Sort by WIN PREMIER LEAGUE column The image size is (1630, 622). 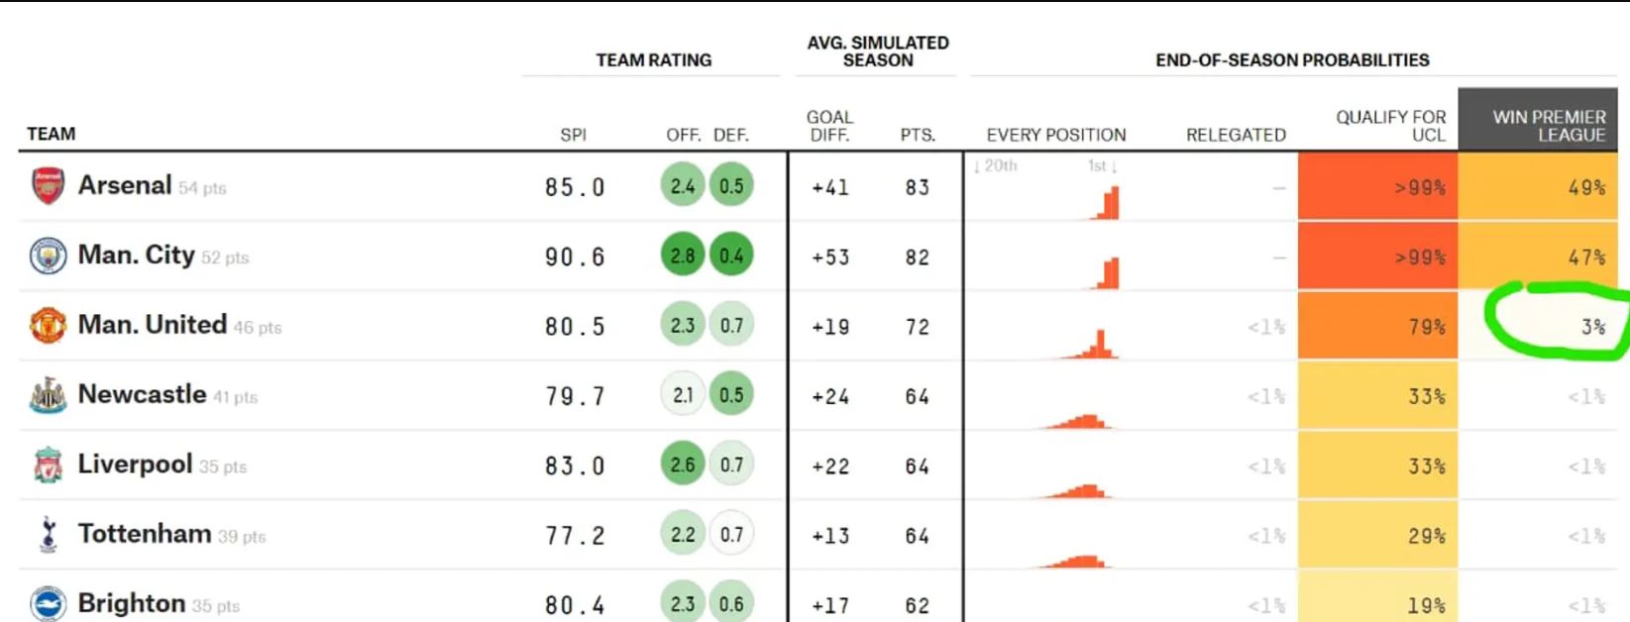click(1548, 126)
